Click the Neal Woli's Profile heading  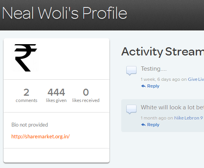[x=65, y=13]
